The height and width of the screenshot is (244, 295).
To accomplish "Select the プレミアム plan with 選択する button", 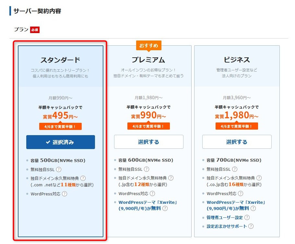I will tap(149, 142).
